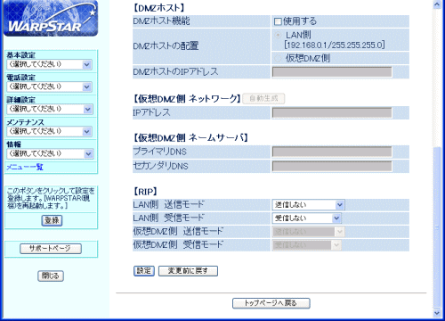The height and width of the screenshot is (321, 445).
Task: Open 仮想DMZ側 受信モード dropdown
Action: [307, 245]
